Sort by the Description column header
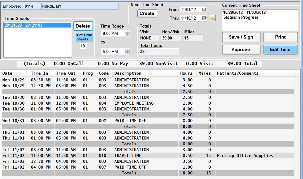The height and width of the screenshot is (179, 303). point(128,73)
